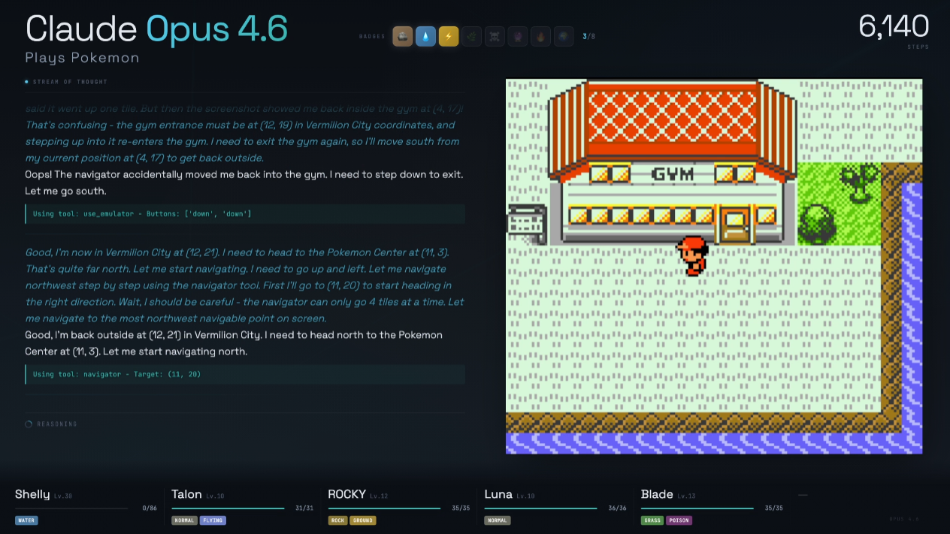Image resolution: width=950 pixels, height=534 pixels.
Task: Click the locked crystal ball badge icon
Action: click(x=518, y=36)
